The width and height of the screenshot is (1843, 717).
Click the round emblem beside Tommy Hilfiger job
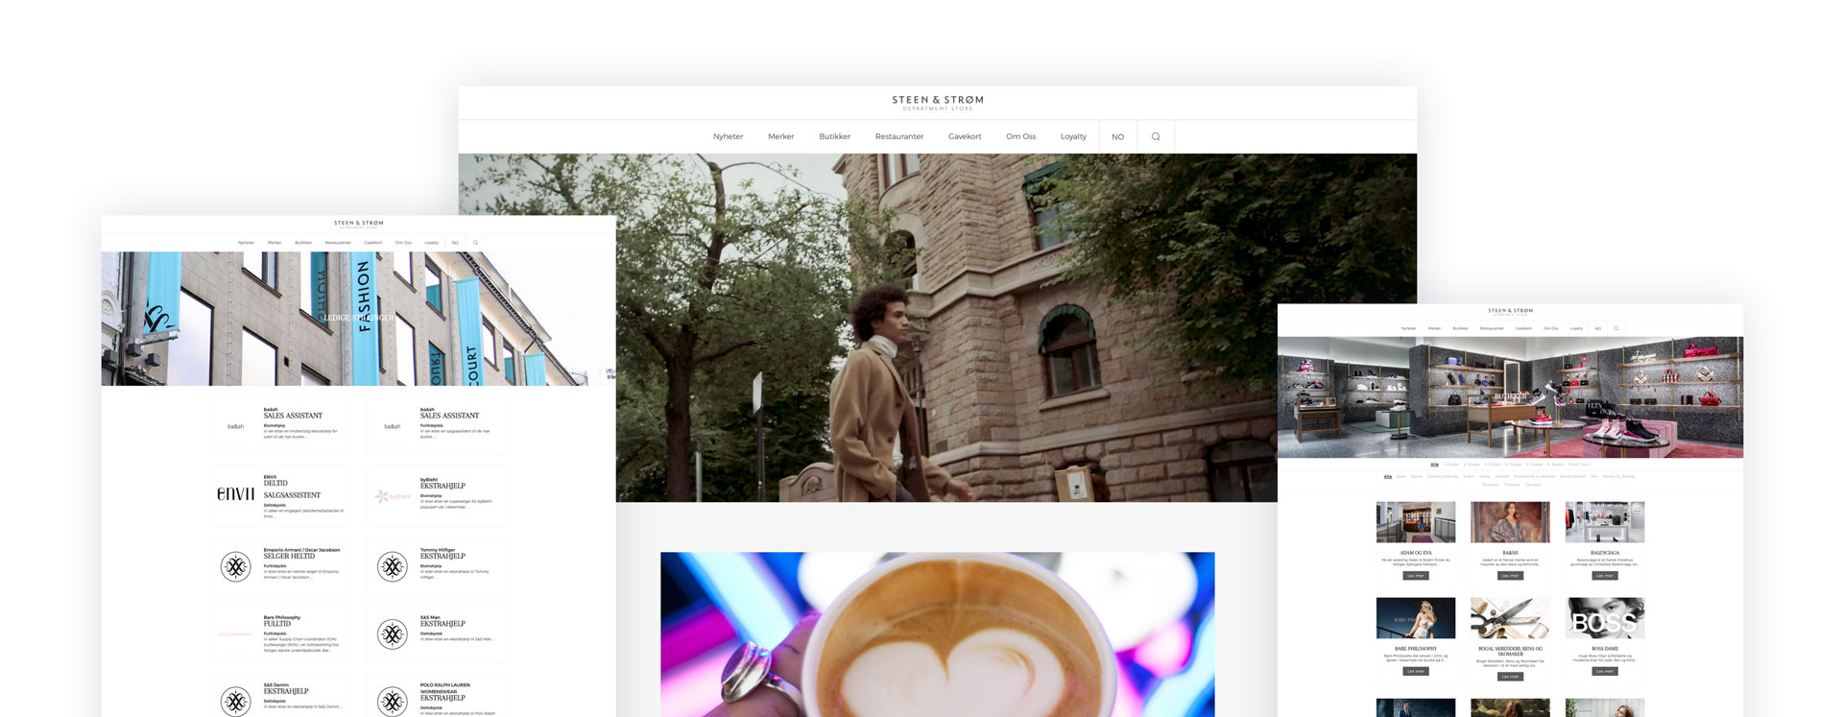392,566
